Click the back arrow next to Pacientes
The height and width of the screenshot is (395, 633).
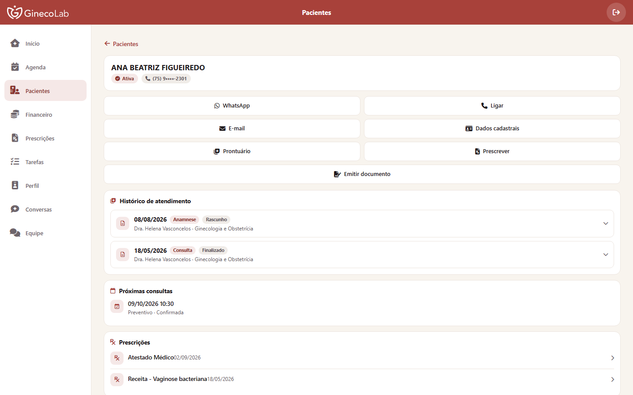coord(107,43)
